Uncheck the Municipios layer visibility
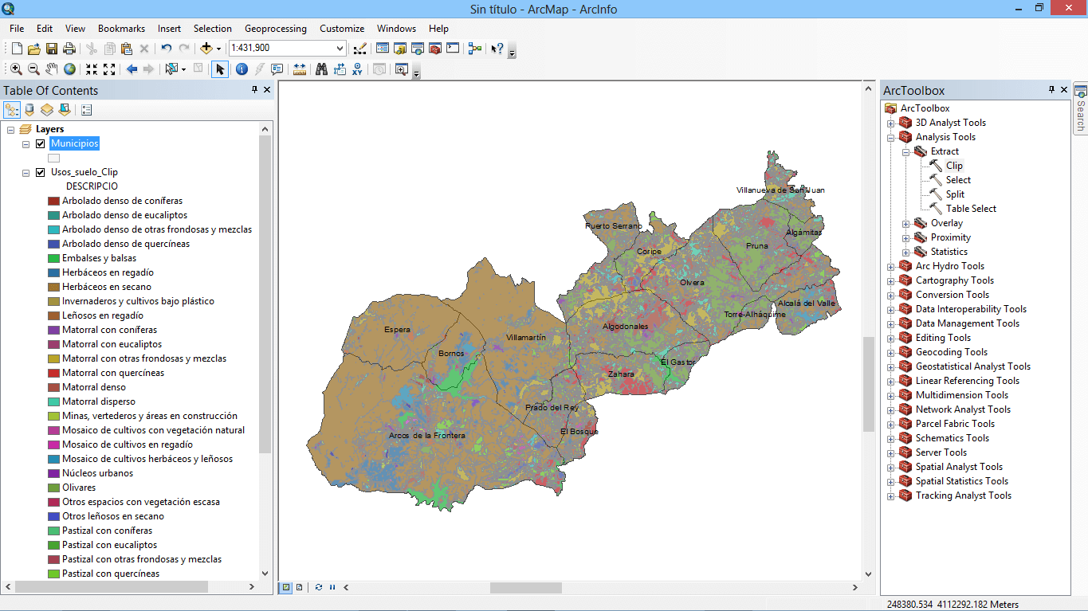1088x611 pixels. click(41, 143)
